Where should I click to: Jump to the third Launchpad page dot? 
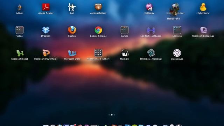(x=114, y=115)
